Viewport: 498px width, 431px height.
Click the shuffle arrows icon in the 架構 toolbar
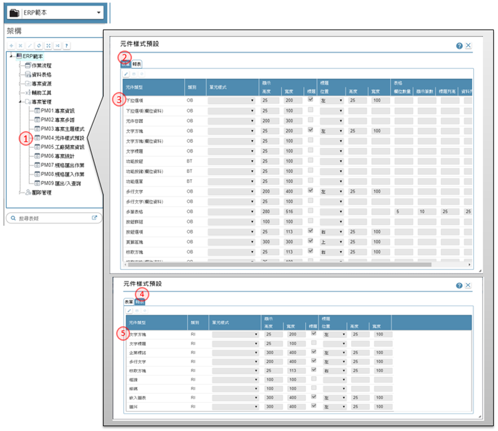(58, 46)
